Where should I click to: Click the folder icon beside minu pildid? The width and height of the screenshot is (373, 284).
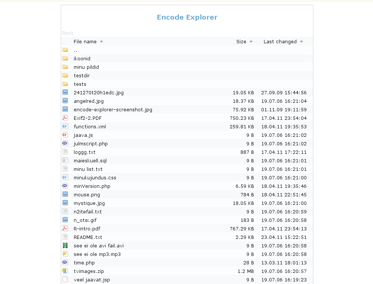pyautogui.click(x=65, y=67)
